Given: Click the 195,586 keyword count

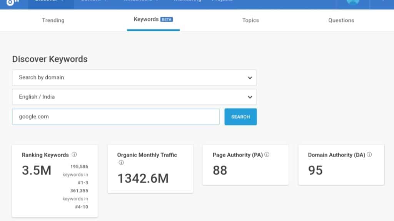Looking at the screenshot, I should [79, 167].
